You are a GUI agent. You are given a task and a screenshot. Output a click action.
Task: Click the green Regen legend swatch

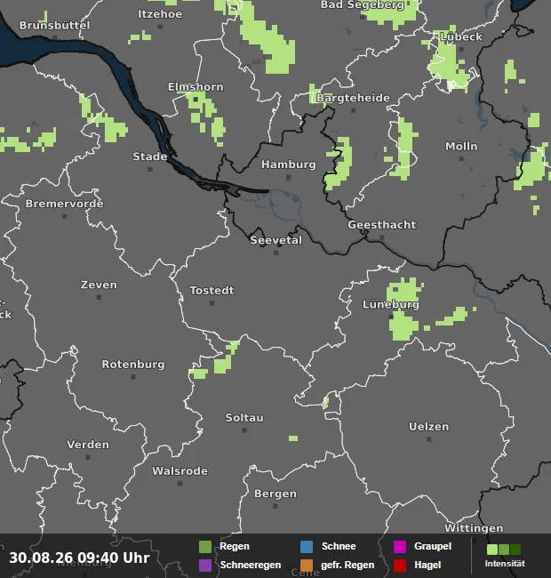click(x=205, y=547)
